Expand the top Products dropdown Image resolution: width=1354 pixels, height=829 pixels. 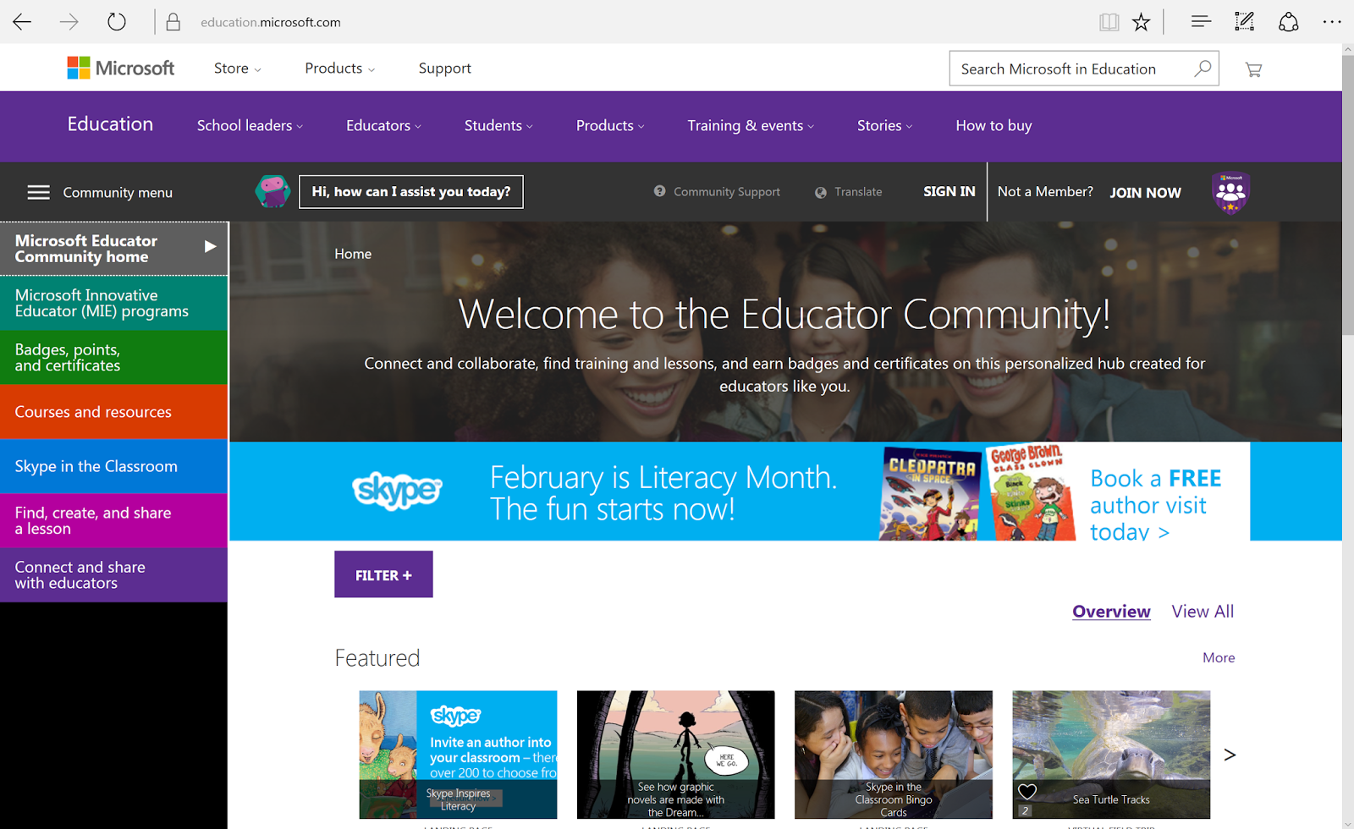pyautogui.click(x=339, y=69)
